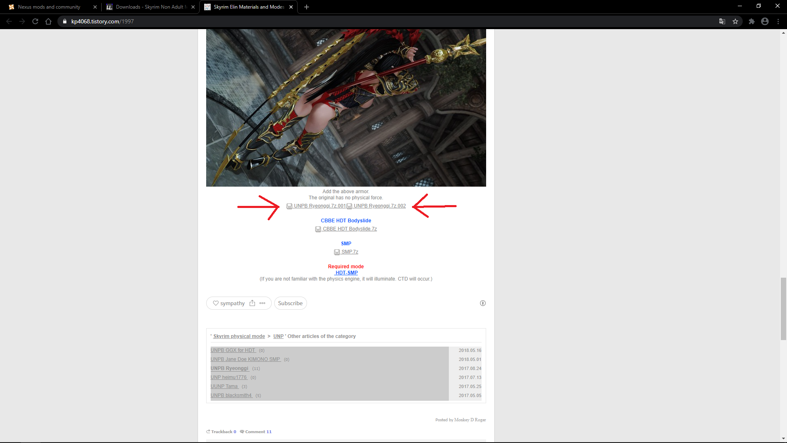Click the date 2017.08.24
Viewport: 787px width, 443px height.
click(x=470, y=368)
